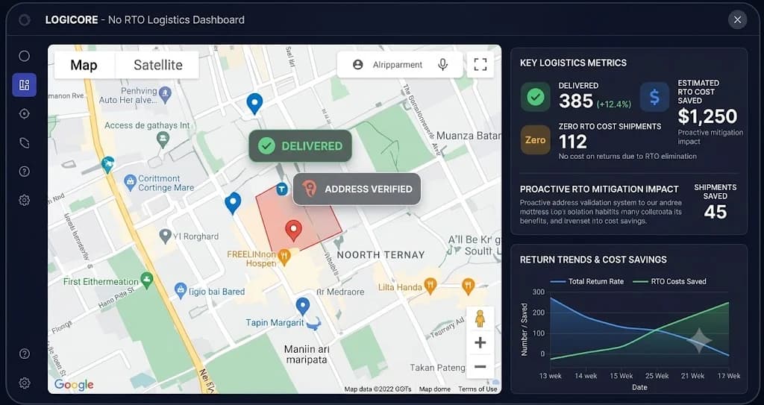
Task: Click the delivered count 385
Action: click(x=576, y=101)
